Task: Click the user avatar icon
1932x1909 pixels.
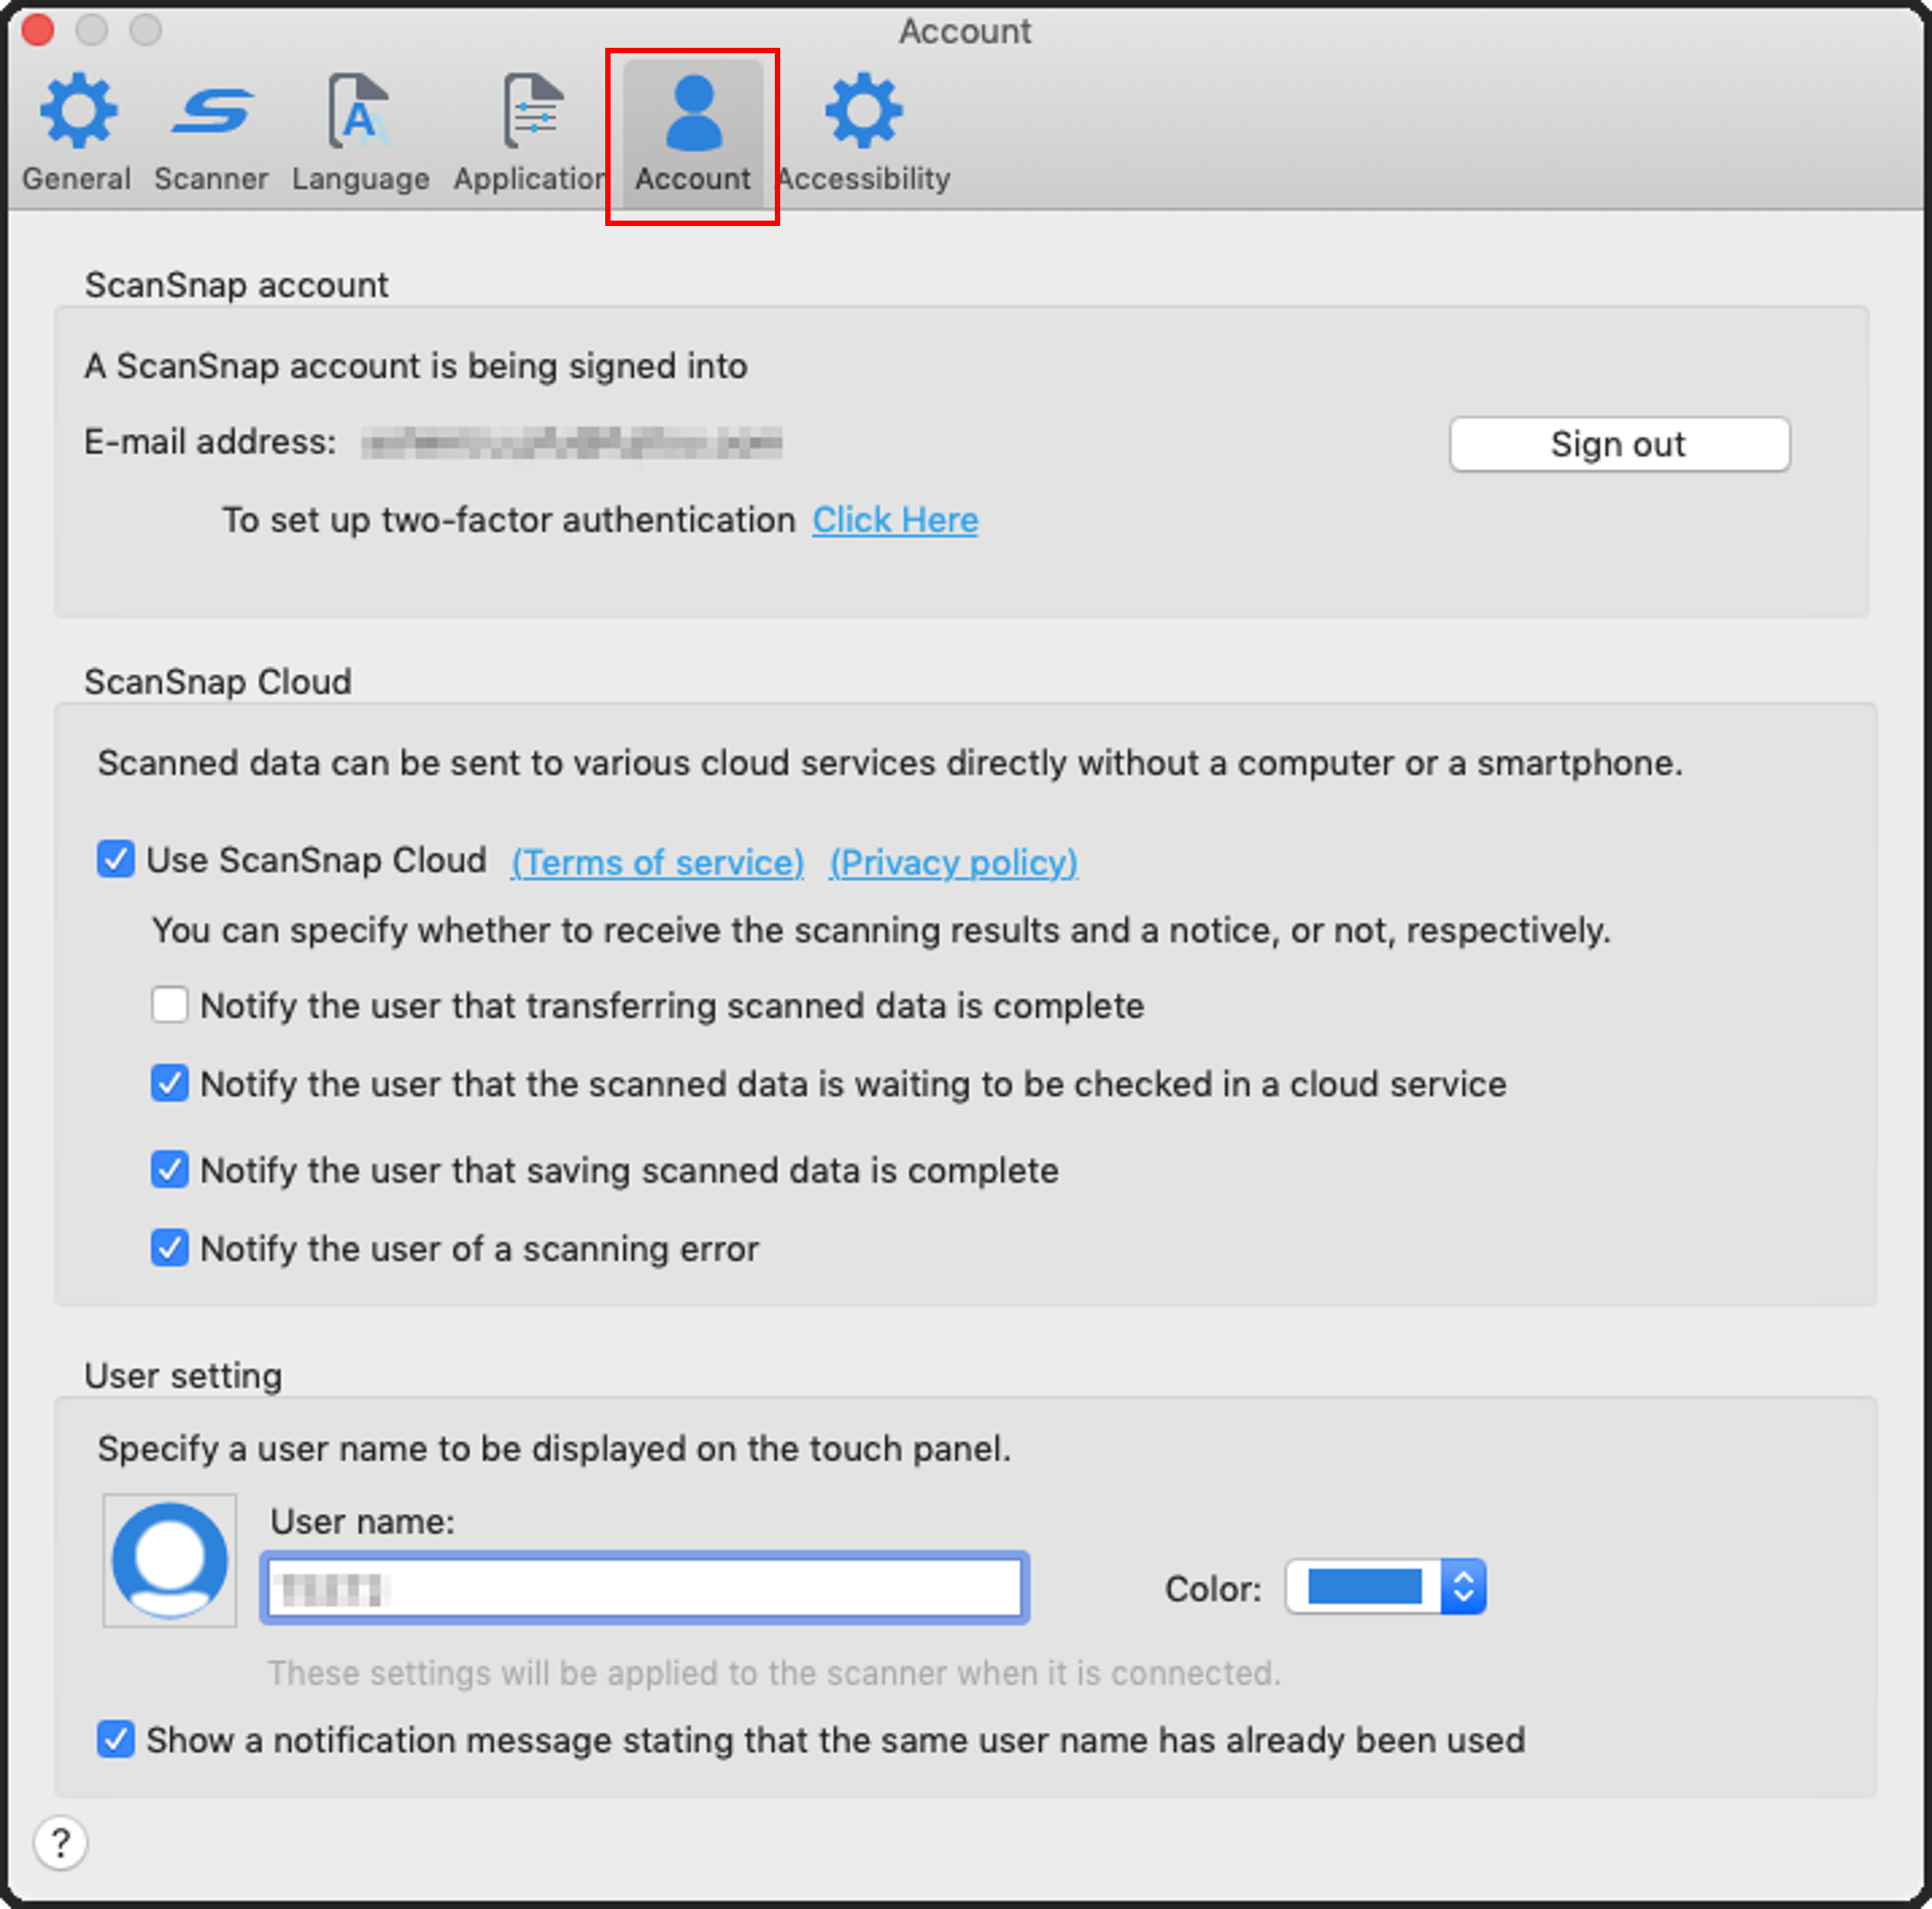Action: (170, 1560)
